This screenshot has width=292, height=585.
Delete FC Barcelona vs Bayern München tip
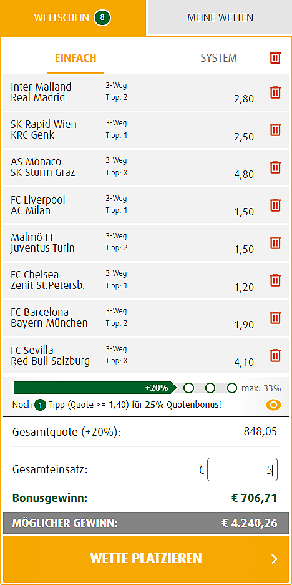click(275, 318)
